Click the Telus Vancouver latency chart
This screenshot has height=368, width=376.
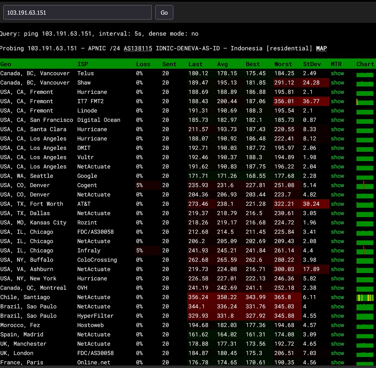[365, 75]
